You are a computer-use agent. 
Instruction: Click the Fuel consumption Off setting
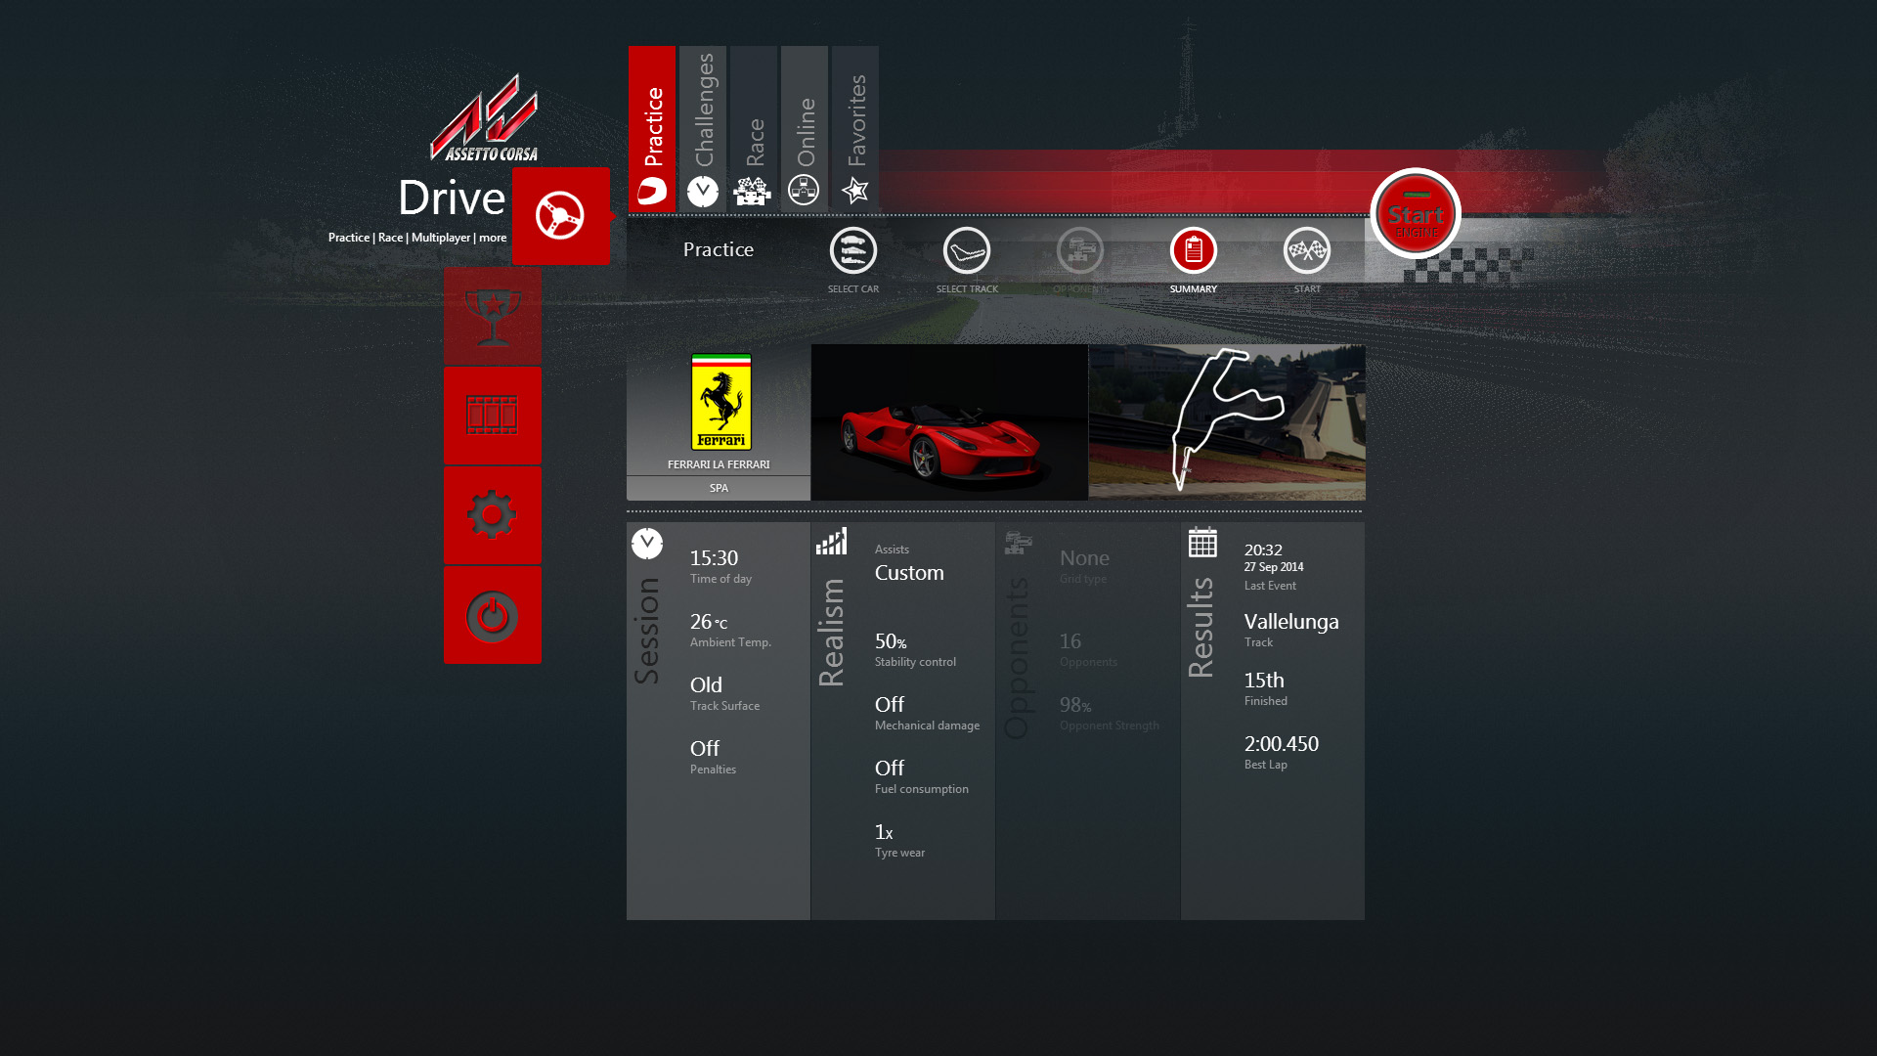(x=891, y=770)
